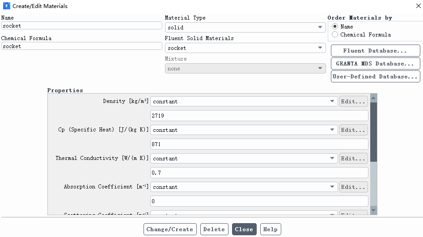Click the Delete button

click(214, 229)
